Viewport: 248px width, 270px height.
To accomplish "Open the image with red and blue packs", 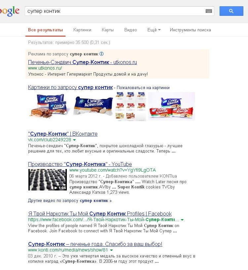I will click(x=171, y=106).
